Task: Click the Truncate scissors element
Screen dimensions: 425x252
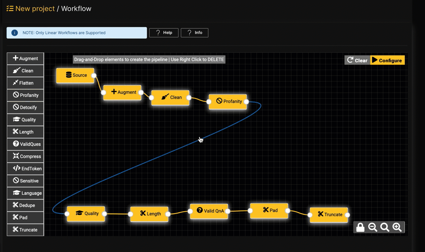Action: tap(25, 230)
